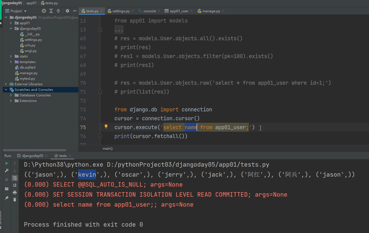This screenshot has width=369, height=233.
Task: Expand External Libraries node
Action: (x=6, y=84)
